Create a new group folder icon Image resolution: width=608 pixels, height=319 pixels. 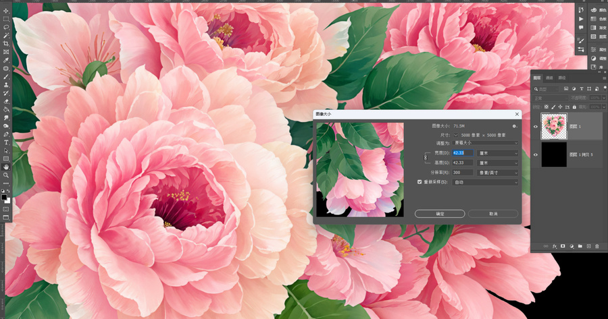(580, 246)
